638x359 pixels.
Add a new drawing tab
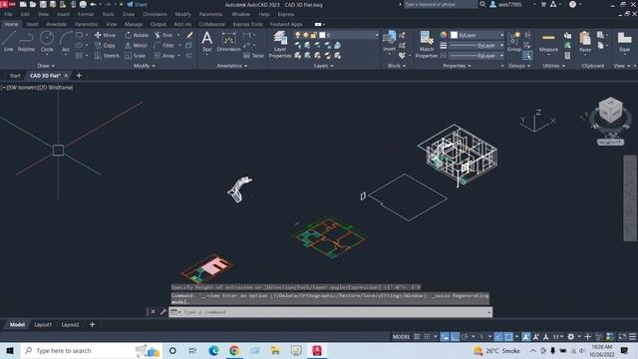pos(79,76)
